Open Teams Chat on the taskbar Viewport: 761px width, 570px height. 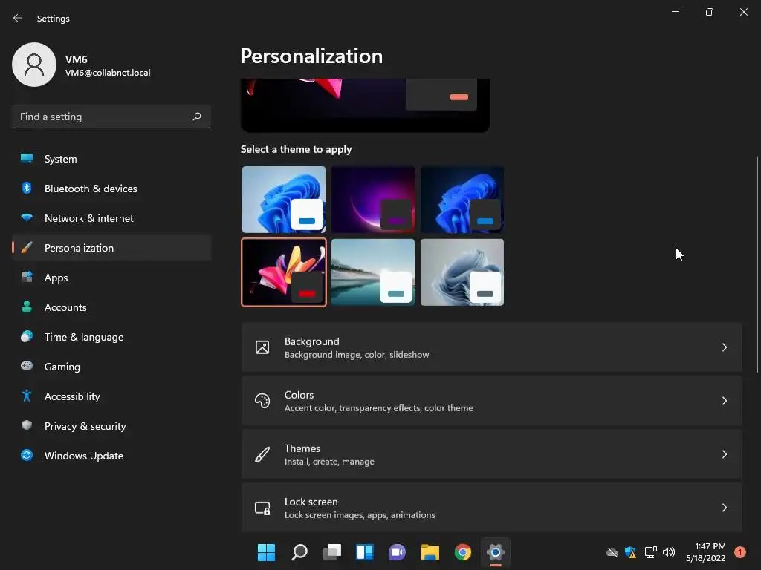coord(397,552)
